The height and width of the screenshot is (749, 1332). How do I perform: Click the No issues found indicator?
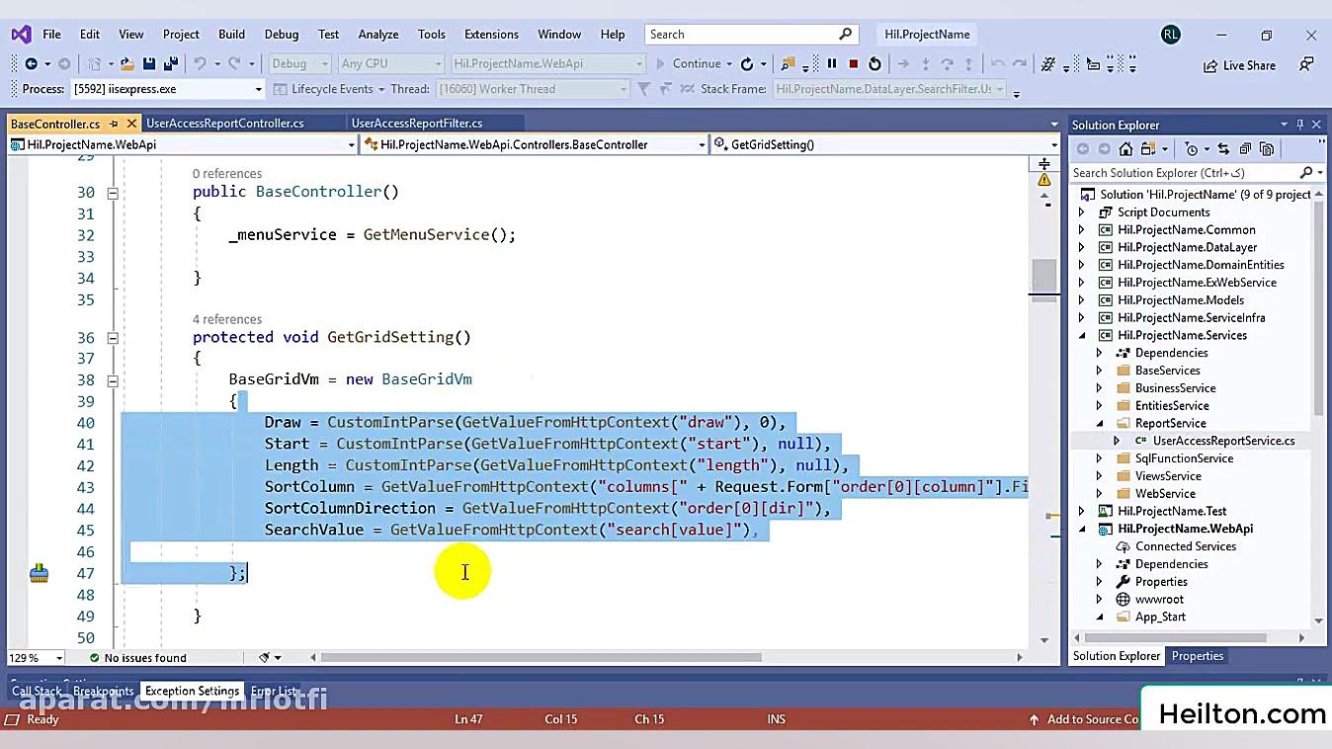coord(137,658)
